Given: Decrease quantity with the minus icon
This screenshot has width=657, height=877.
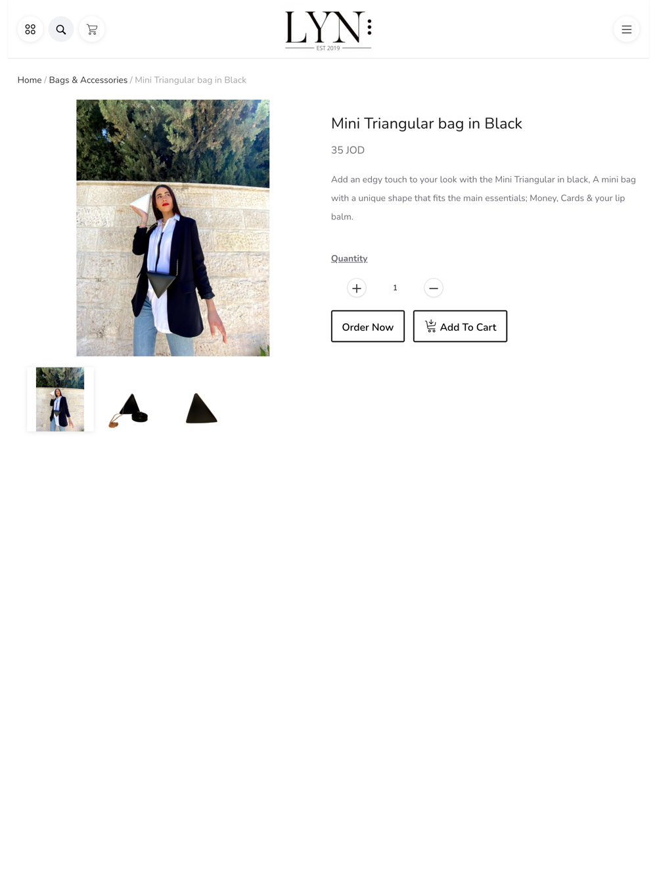Looking at the screenshot, I should coord(434,288).
